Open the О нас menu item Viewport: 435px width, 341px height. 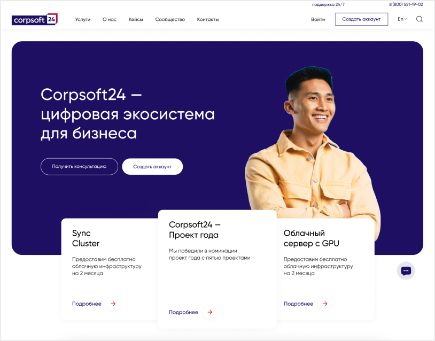[x=110, y=19]
